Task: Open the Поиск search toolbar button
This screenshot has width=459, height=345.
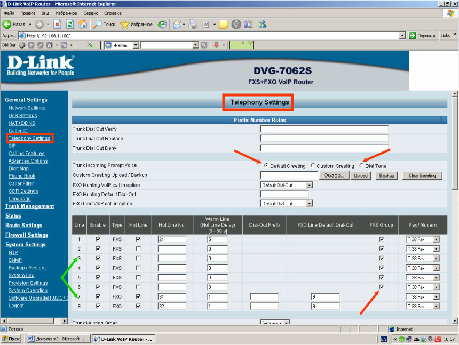Action: click(x=104, y=24)
